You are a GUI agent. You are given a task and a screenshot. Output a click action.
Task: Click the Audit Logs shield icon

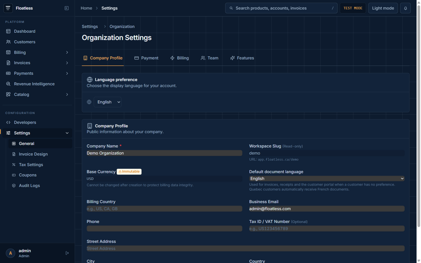pos(14,186)
